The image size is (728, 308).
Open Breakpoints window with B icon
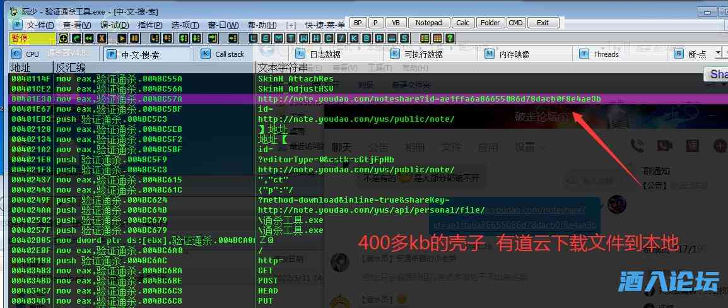pyautogui.click(x=367, y=38)
